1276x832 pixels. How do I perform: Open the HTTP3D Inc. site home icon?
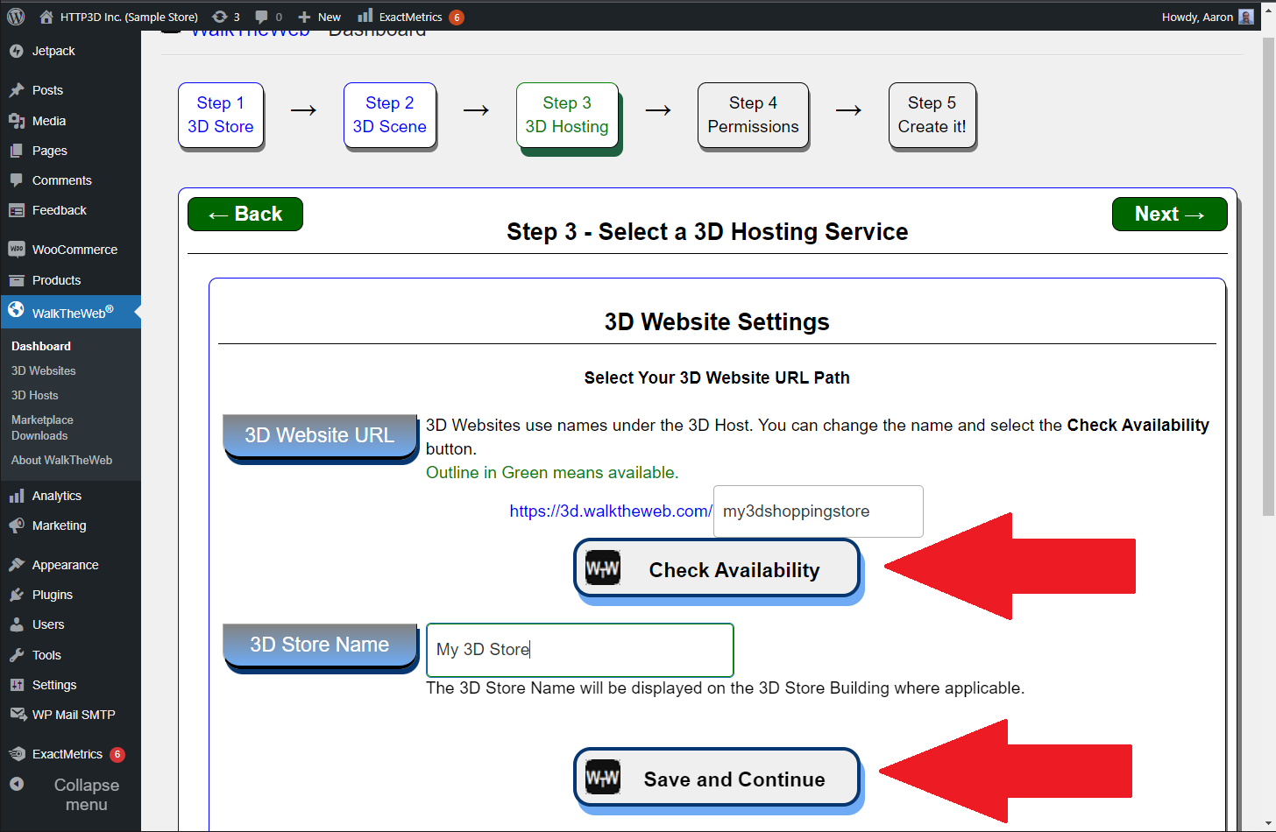[x=46, y=17]
